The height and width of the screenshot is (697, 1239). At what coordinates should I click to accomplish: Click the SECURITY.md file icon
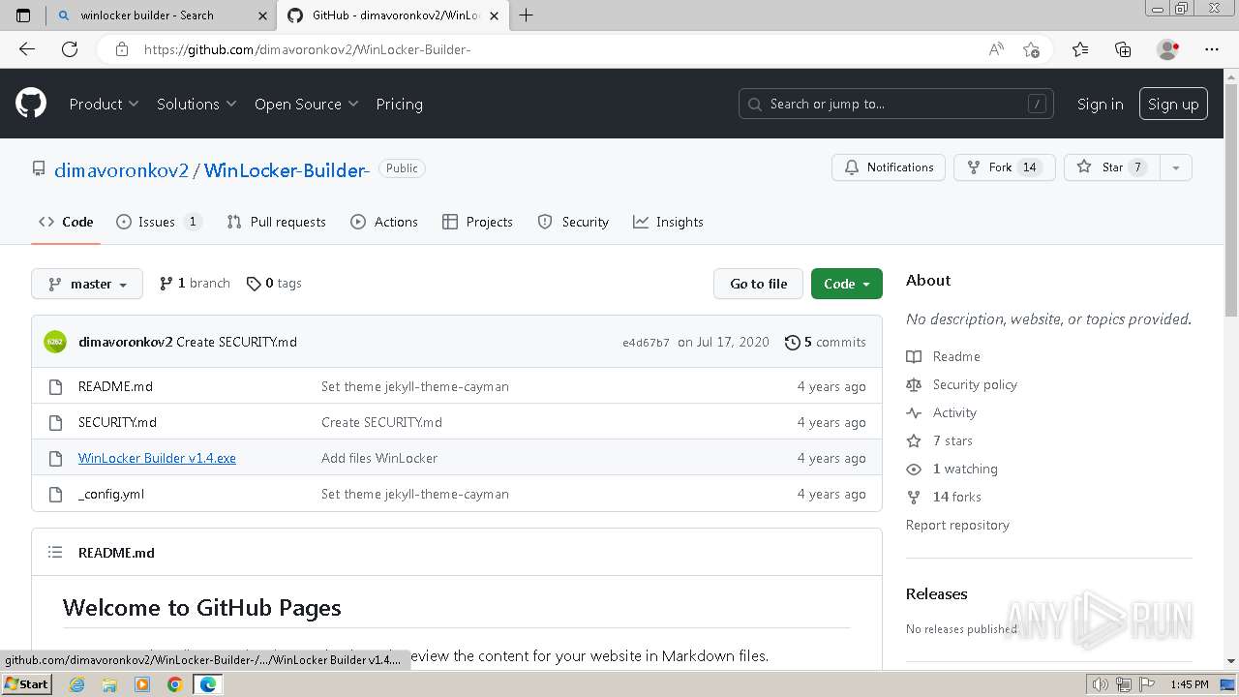click(55, 422)
